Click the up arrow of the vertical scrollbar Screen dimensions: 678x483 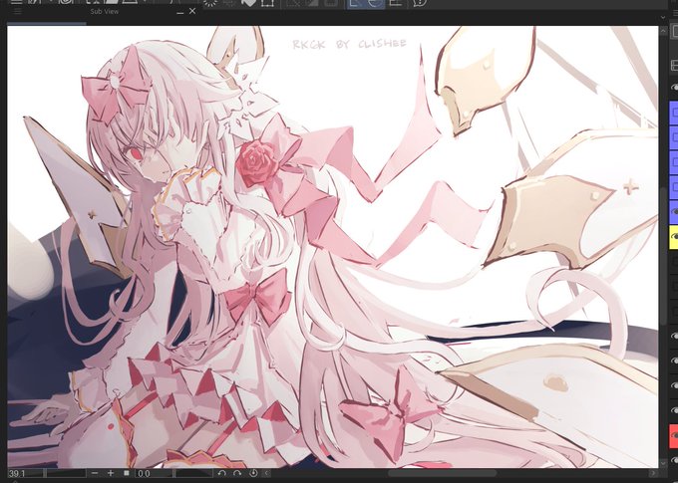click(663, 31)
